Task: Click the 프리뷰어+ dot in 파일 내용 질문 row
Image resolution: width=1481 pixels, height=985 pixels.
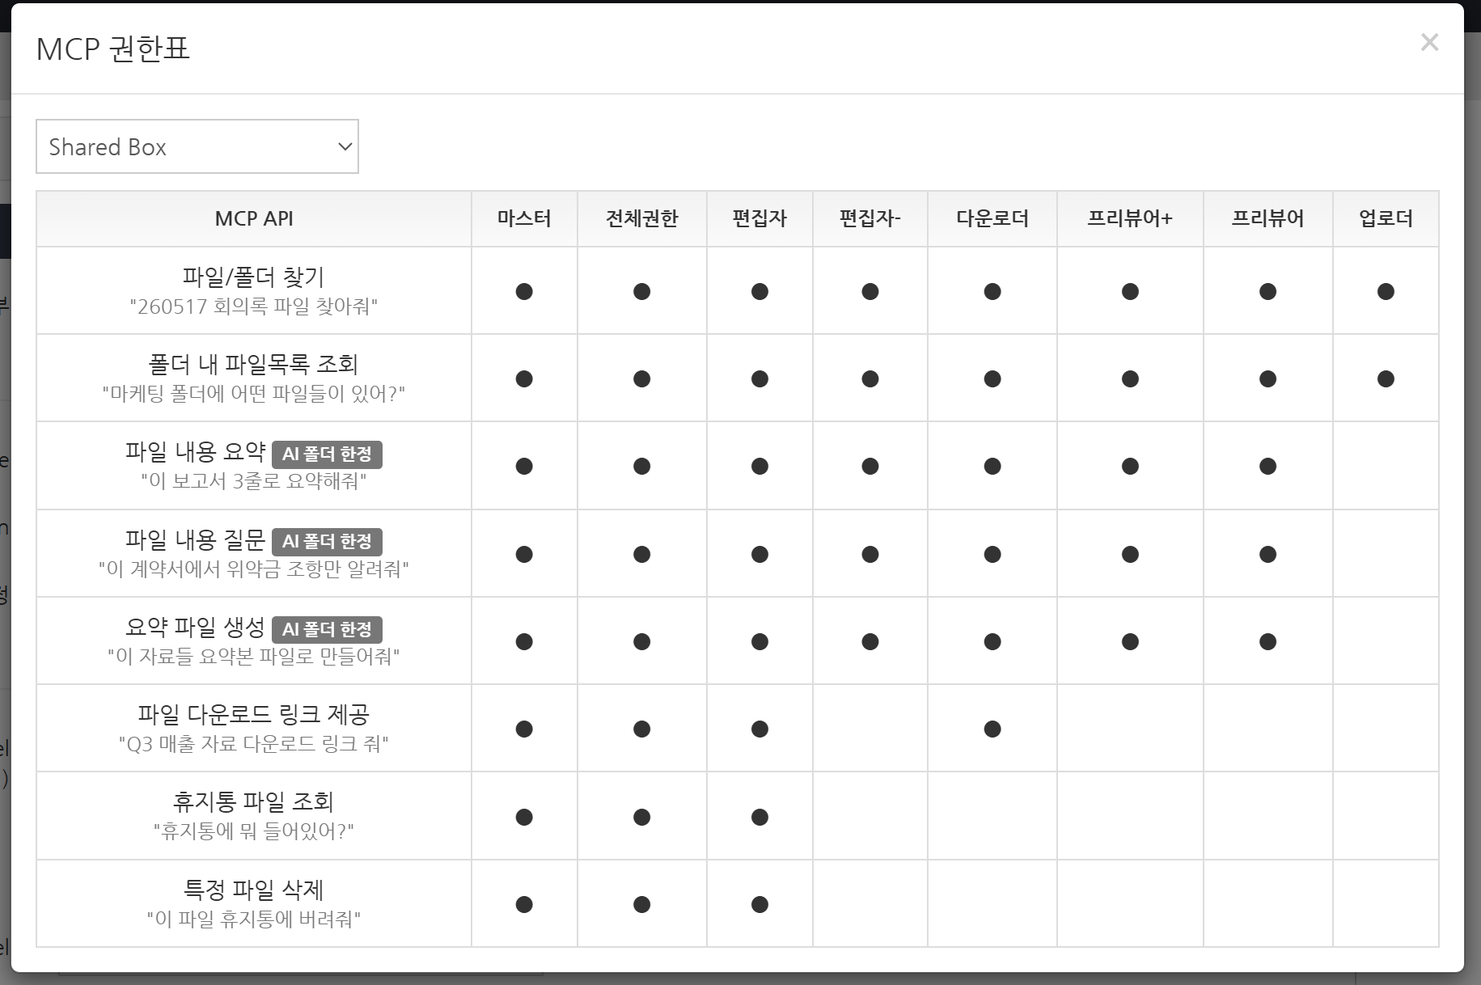Action: click(x=1130, y=554)
